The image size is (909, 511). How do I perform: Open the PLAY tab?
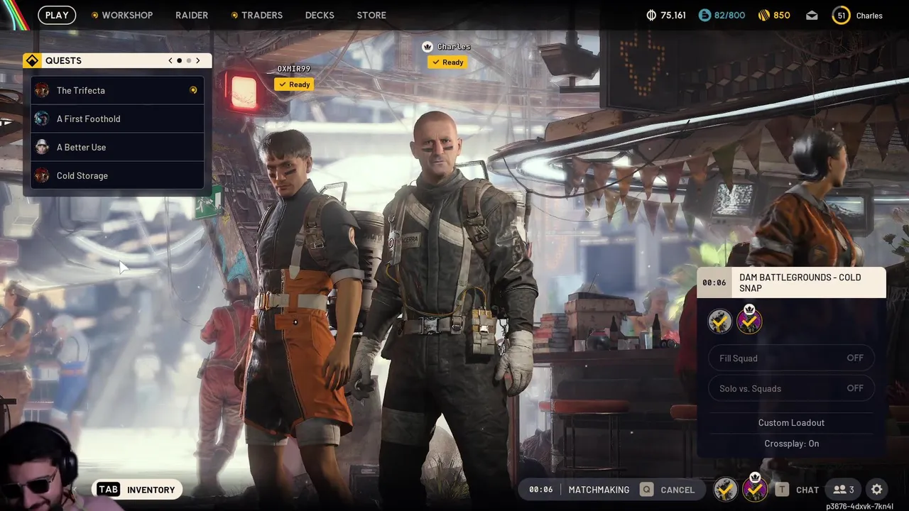(x=57, y=15)
